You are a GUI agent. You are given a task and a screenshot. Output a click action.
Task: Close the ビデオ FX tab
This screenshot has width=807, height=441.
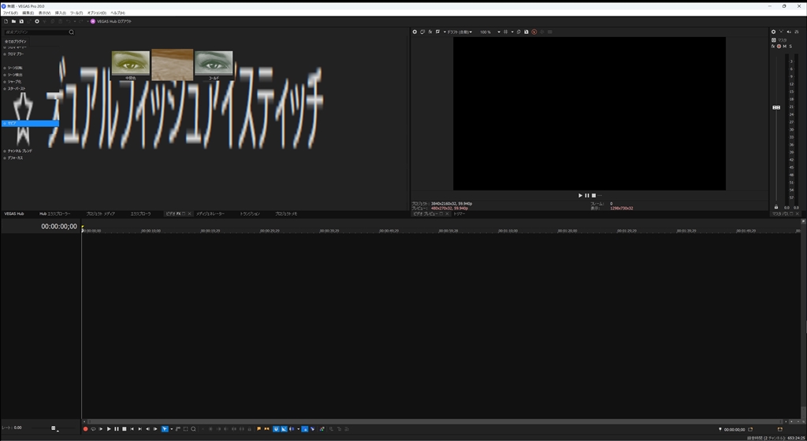pos(189,214)
